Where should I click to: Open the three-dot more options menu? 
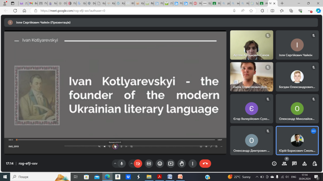point(192,163)
